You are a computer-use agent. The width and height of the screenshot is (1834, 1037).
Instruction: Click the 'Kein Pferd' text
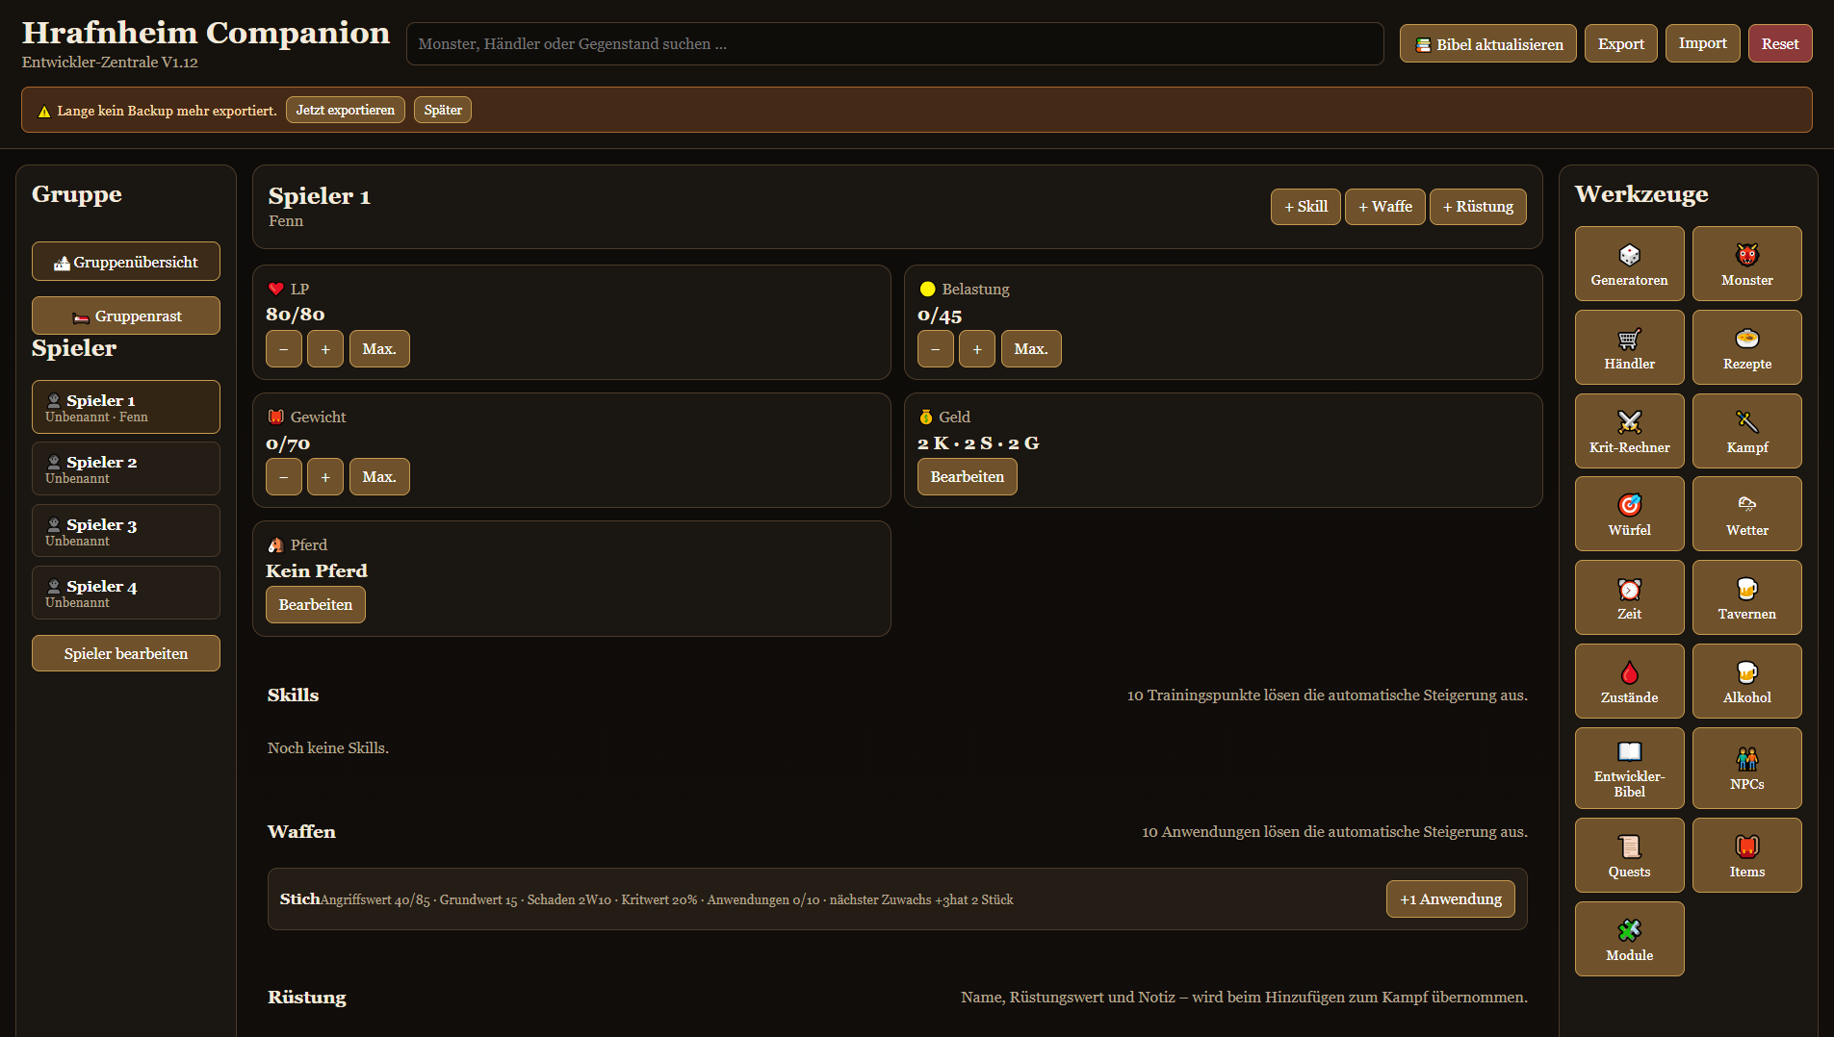(317, 571)
